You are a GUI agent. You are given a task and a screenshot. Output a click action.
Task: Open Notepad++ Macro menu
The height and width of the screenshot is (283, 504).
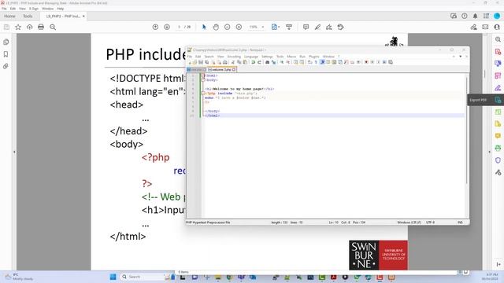(291, 57)
